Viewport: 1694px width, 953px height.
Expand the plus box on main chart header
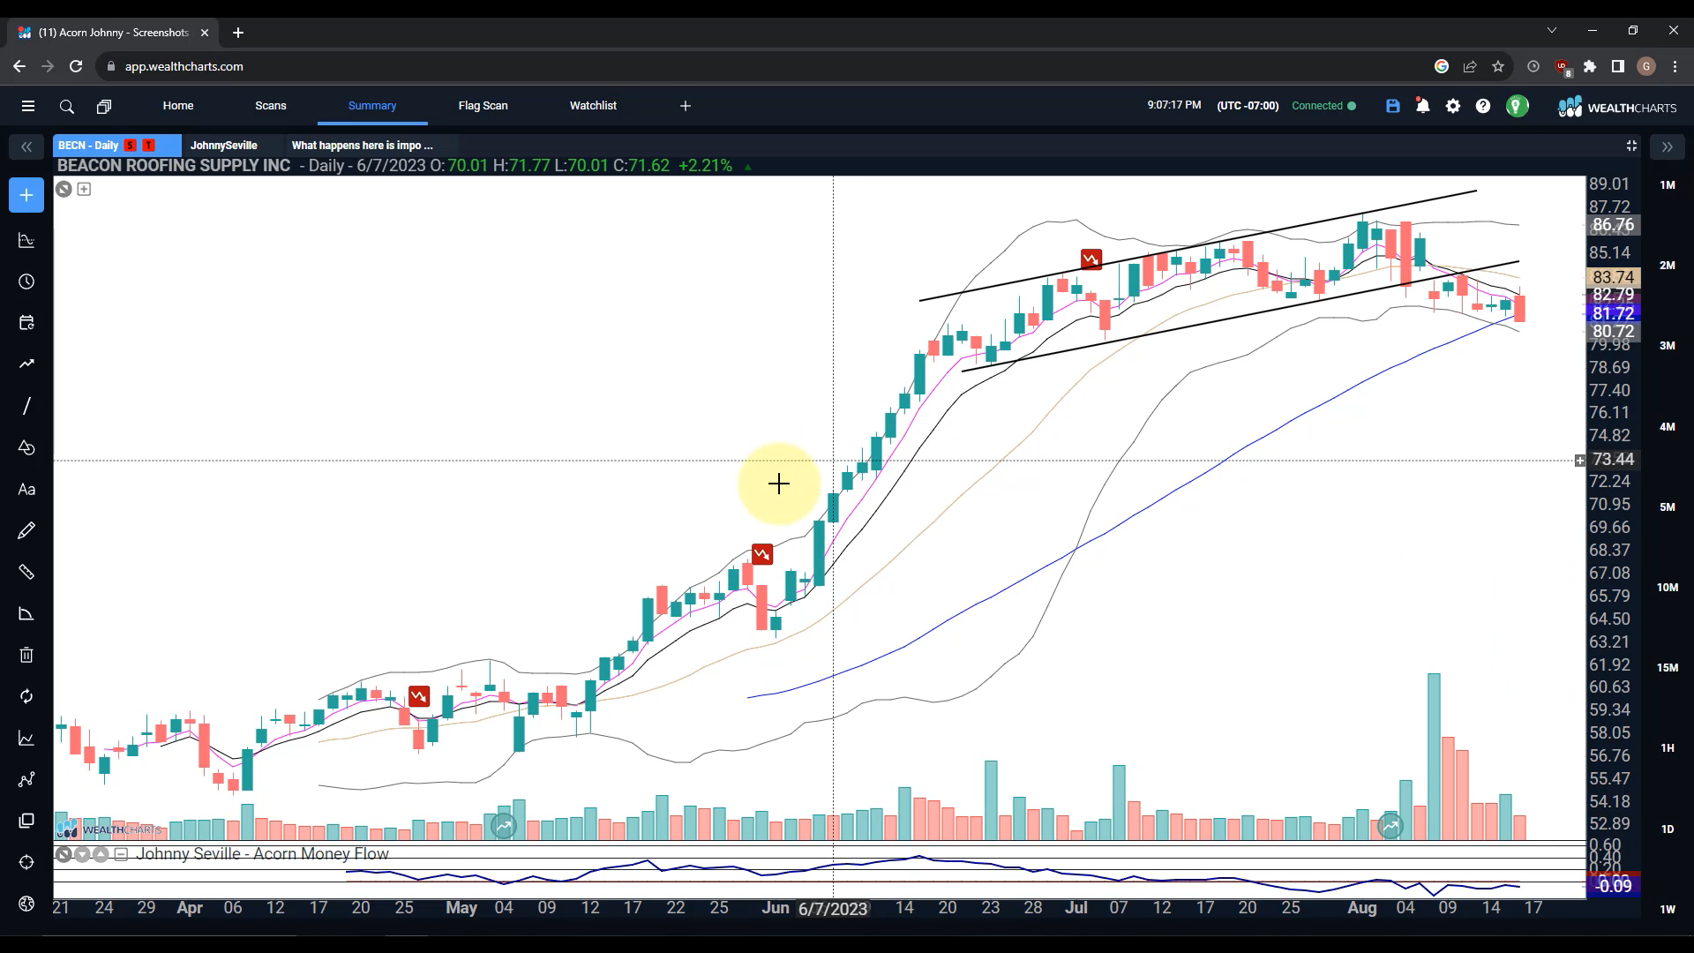point(84,189)
